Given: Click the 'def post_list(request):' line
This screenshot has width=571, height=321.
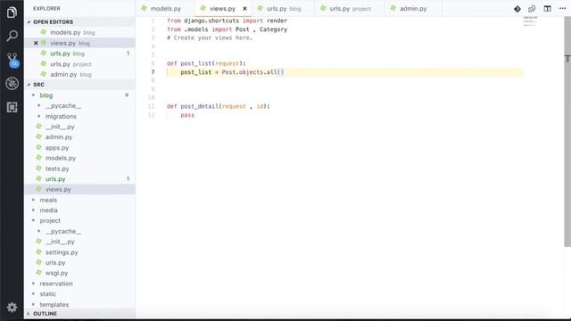Looking at the screenshot, I should (206, 63).
